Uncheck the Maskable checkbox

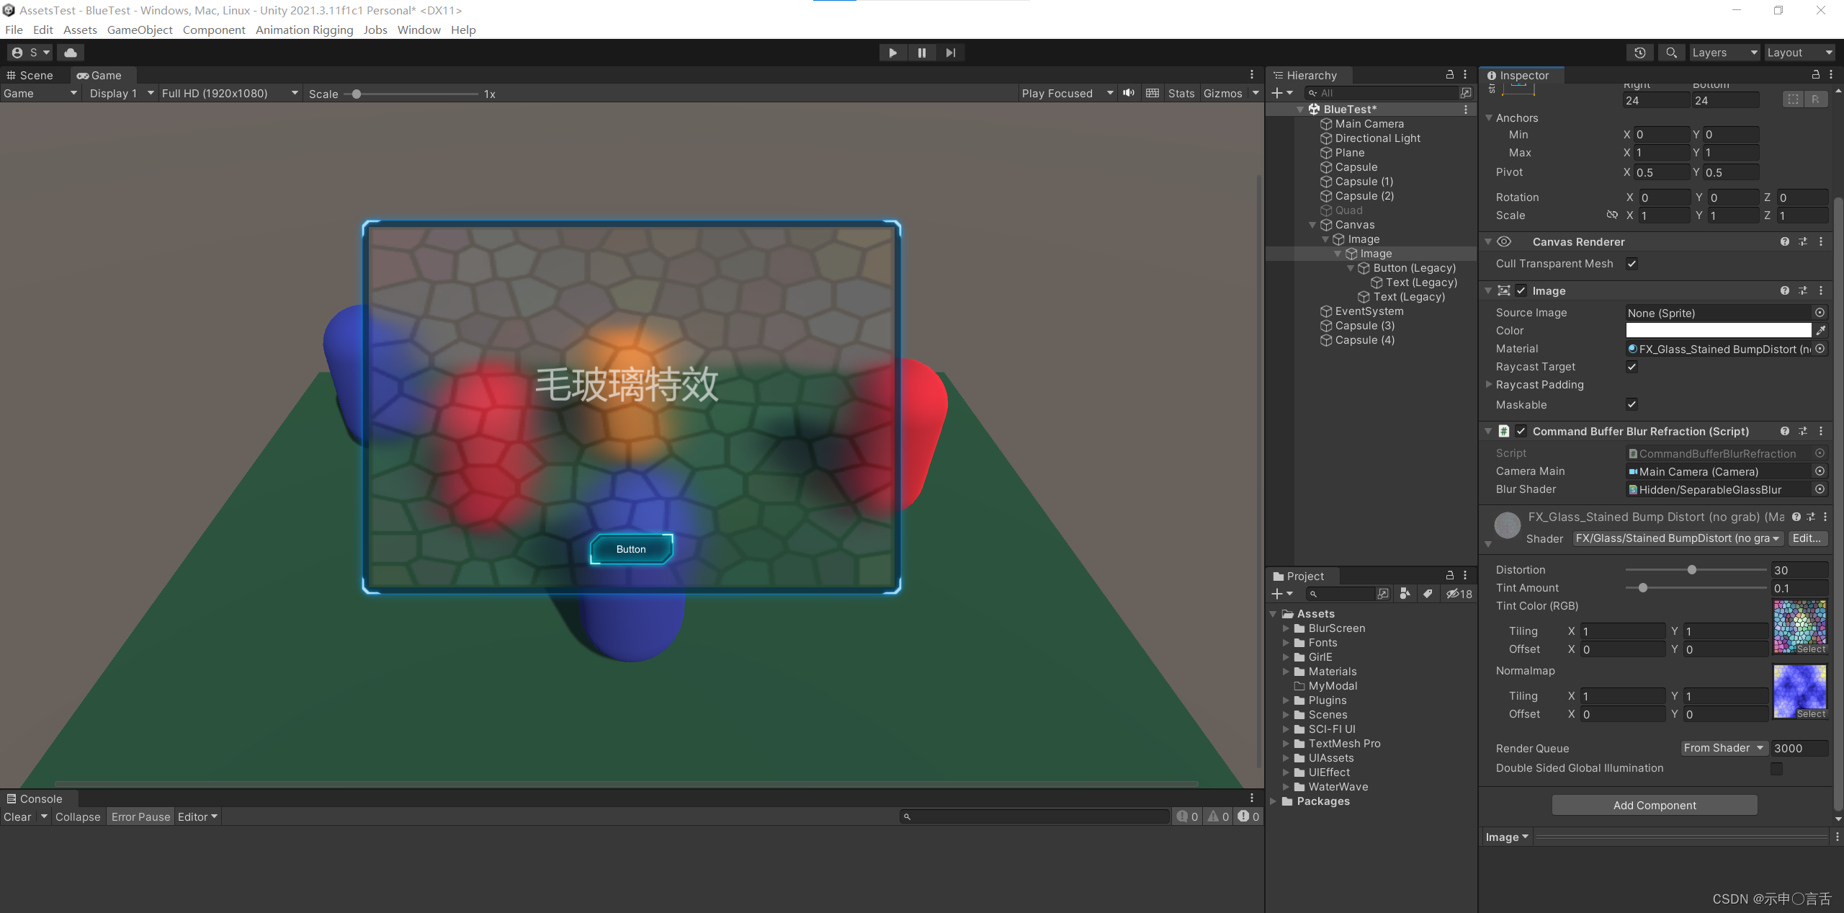click(x=1632, y=405)
